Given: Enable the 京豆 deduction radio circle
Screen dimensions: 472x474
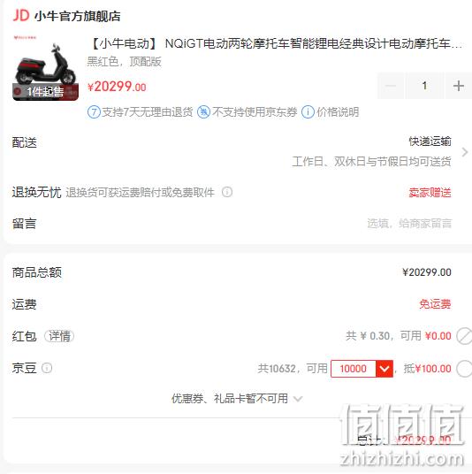Looking at the screenshot, I should pyautogui.click(x=464, y=369).
